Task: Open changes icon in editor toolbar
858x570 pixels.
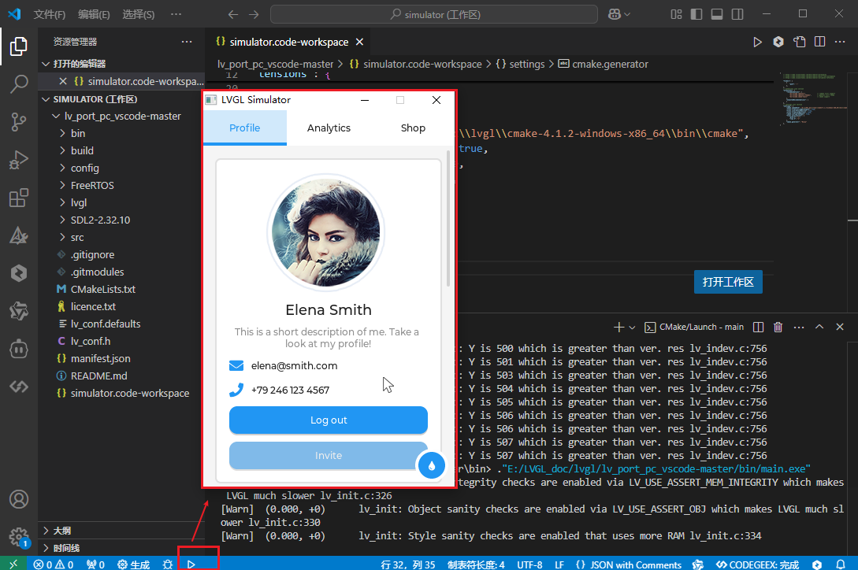Action: coord(800,43)
